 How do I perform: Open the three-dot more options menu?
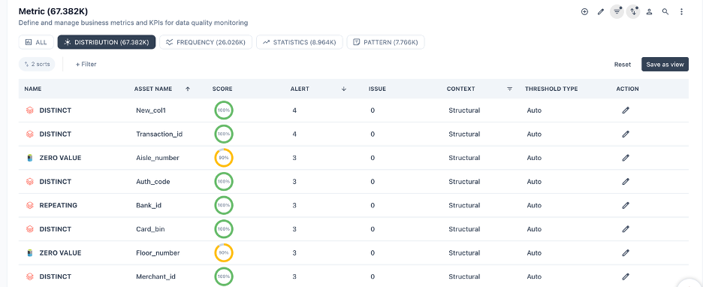pyautogui.click(x=681, y=12)
